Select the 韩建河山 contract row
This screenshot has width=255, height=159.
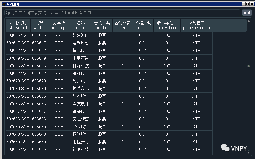click(81, 35)
